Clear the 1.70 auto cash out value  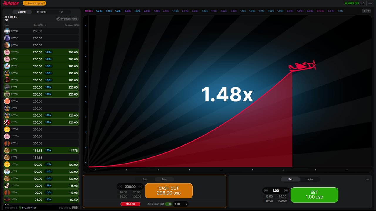click(186, 204)
